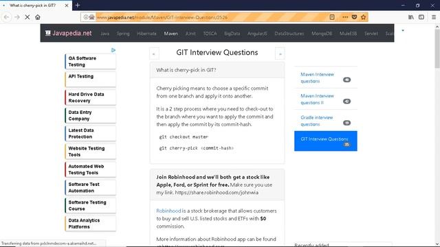Image resolution: width=440 pixels, height=247 pixels.
Task: Toggle reader view in address bar
Action: click(332, 17)
